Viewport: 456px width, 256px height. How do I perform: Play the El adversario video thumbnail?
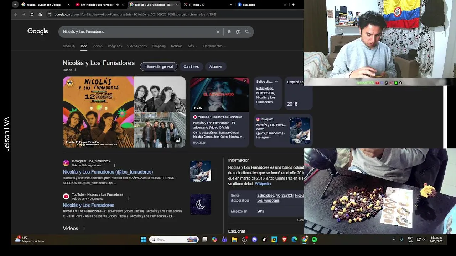[x=219, y=94]
